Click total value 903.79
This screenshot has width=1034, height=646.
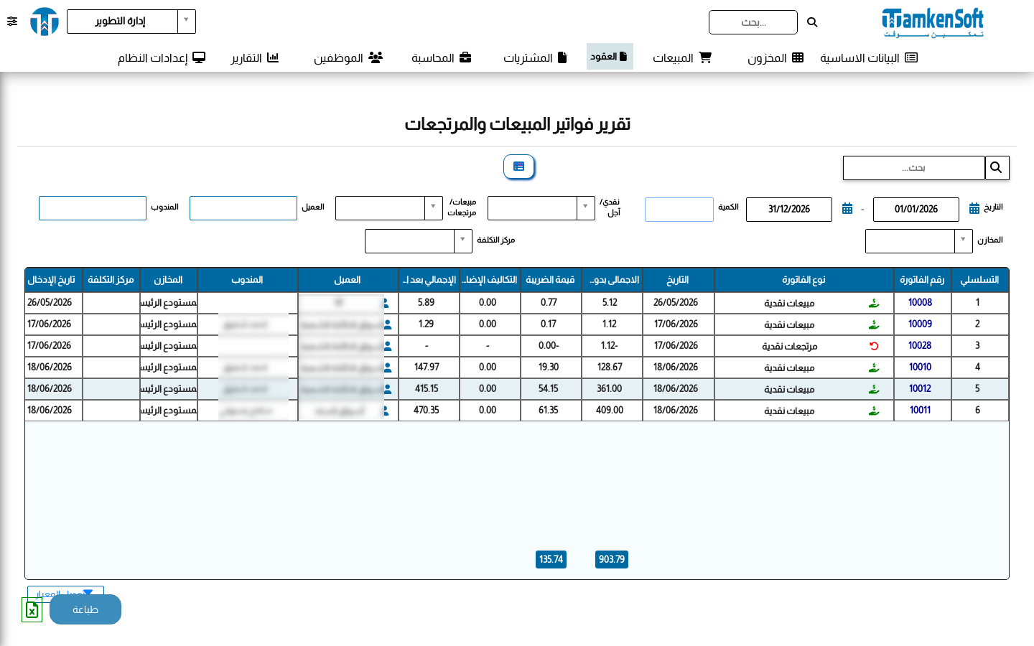coord(612,559)
